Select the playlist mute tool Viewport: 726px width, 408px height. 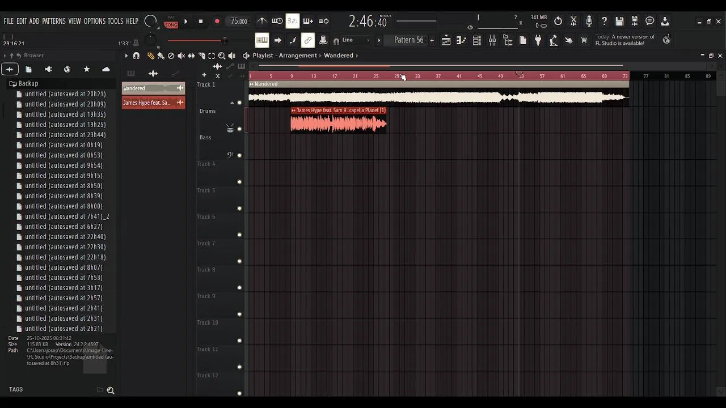coord(181,56)
